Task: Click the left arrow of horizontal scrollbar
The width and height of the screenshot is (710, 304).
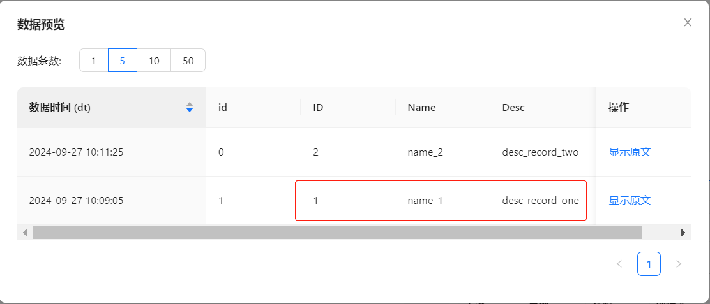Action: [x=25, y=233]
